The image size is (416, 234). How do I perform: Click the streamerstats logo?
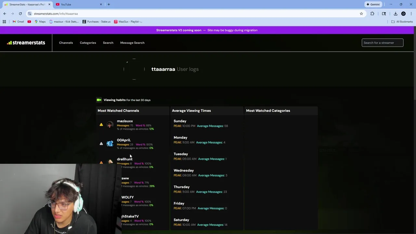point(26,43)
